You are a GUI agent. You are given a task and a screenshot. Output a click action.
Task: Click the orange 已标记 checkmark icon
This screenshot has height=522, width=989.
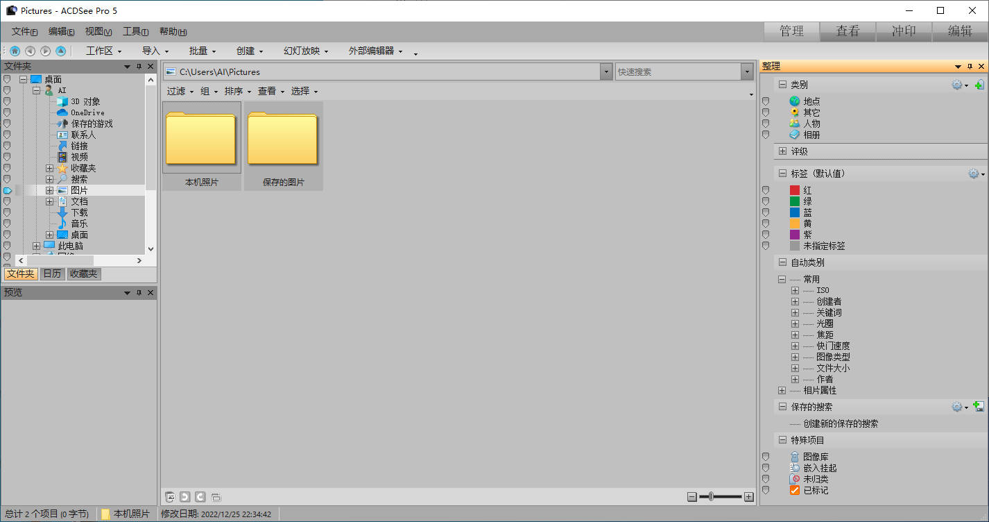(x=795, y=490)
